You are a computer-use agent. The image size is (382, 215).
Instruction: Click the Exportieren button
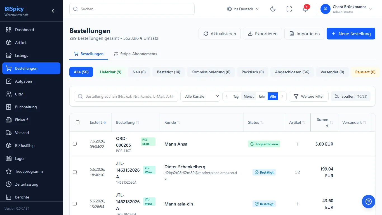[x=263, y=34]
